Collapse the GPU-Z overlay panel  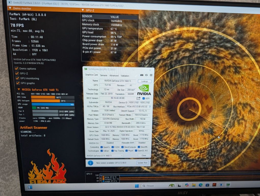83,10
